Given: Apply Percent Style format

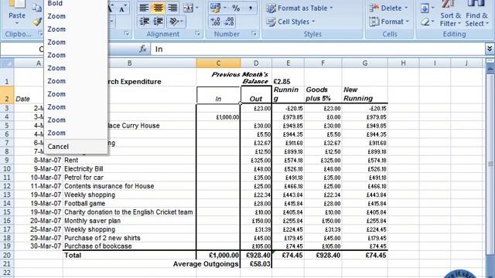Looking at the screenshot, I should pyautogui.click(x=236, y=8).
